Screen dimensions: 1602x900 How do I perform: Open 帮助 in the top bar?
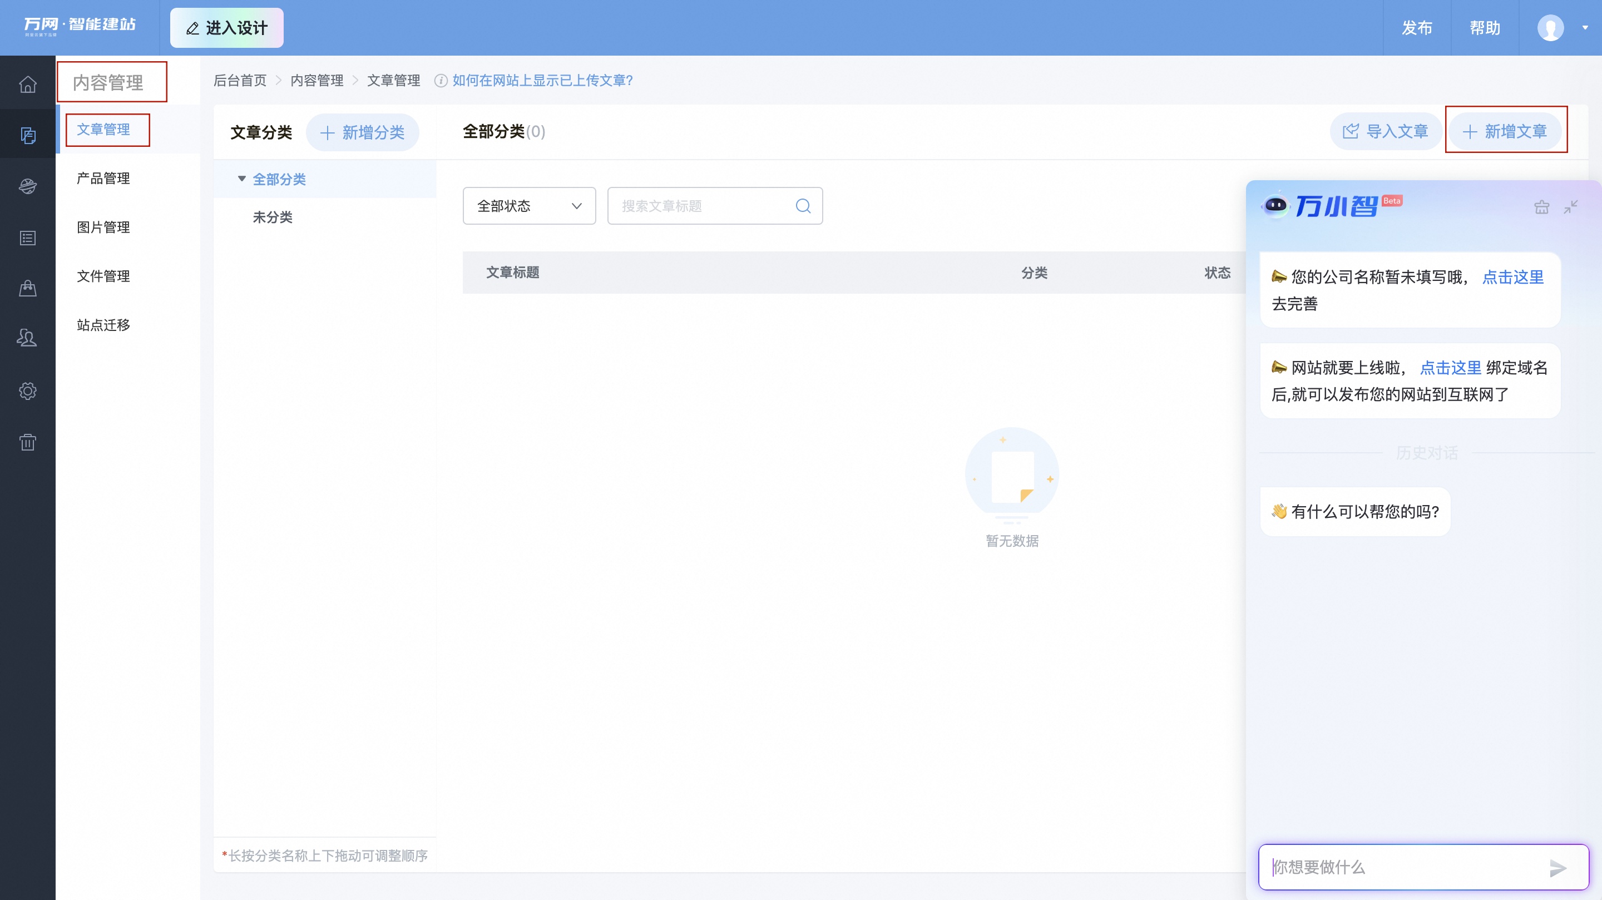pos(1485,28)
